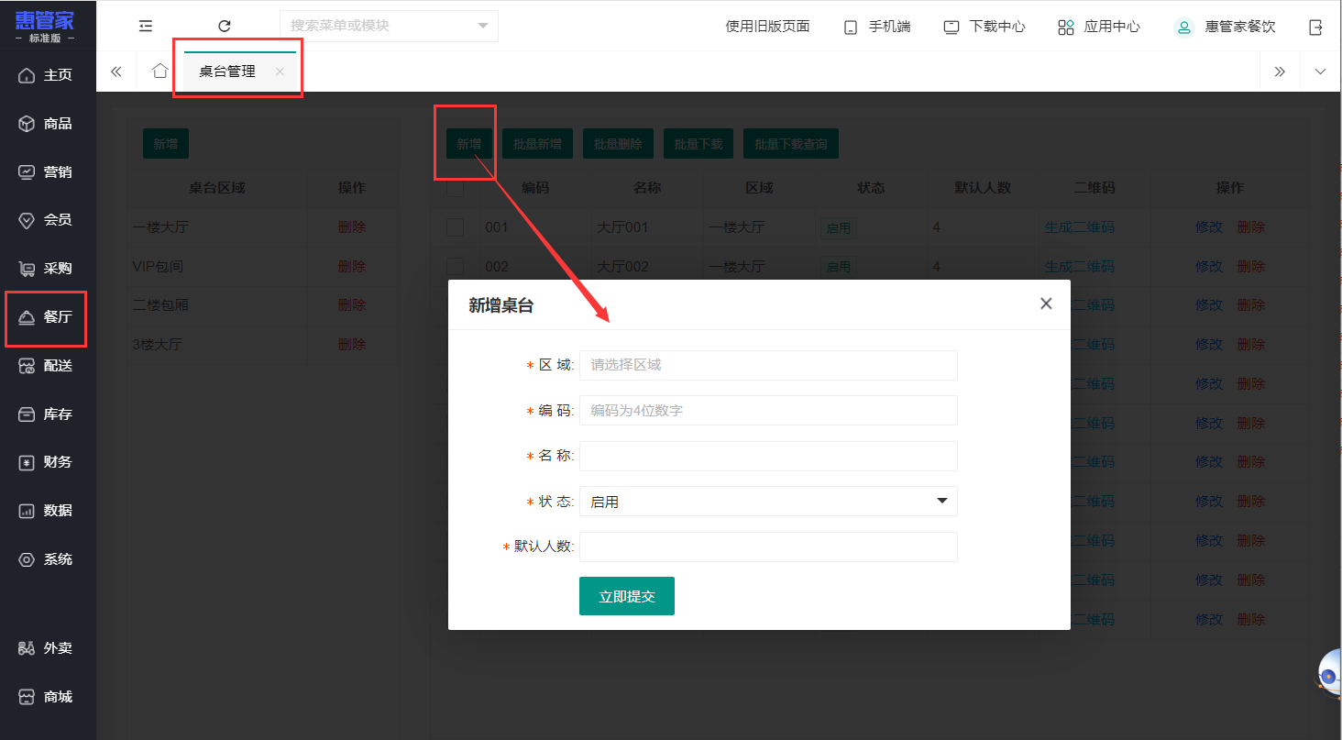Click the 惠管家餐饮 user avatar
The width and height of the screenshot is (1342, 740).
pyautogui.click(x=1184, y=27)
